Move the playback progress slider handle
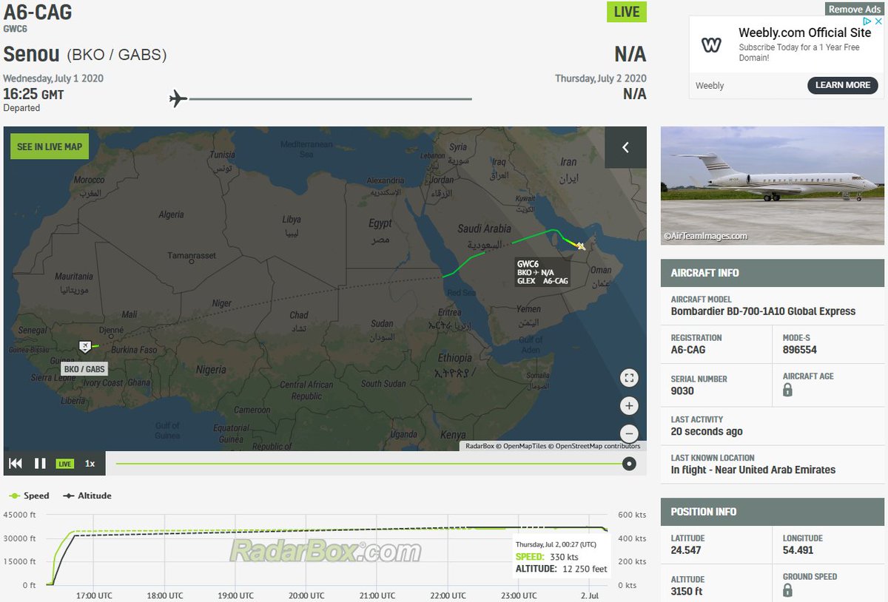 coord(628,464)
